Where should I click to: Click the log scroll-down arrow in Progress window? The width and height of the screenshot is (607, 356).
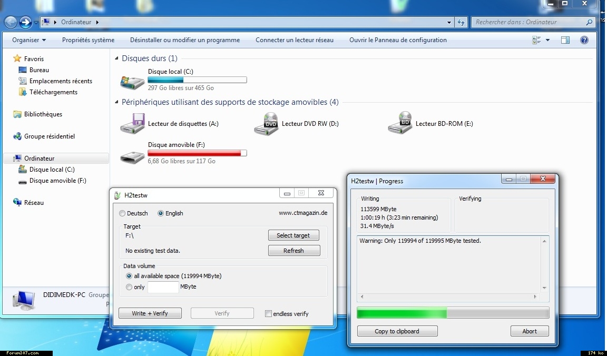pos(544,288)
